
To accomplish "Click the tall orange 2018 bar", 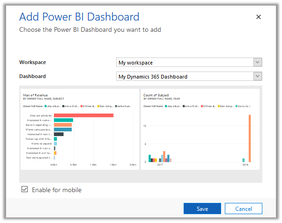I will click(x=250, y=138).
